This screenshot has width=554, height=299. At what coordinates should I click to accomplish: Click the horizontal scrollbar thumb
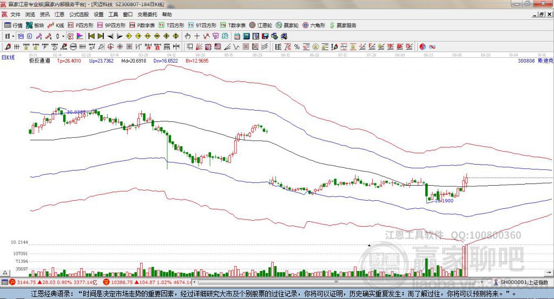click(x=337, y=282)
